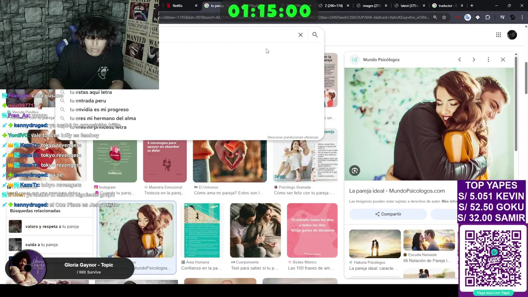Click 'Test para saber si tu p...' caption

pos(254,268)
